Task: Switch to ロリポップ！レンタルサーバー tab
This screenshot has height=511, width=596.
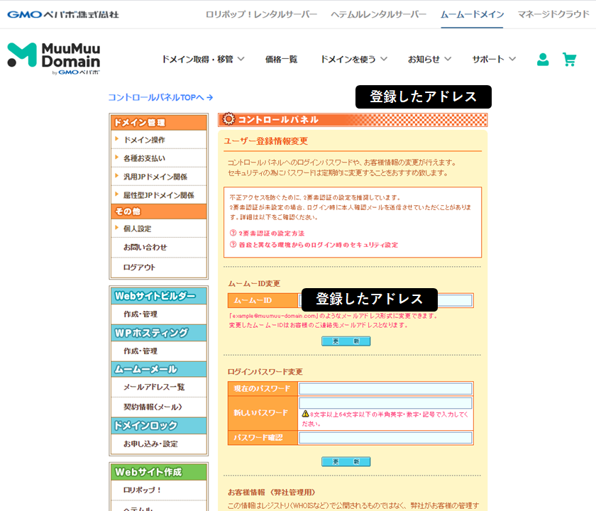Action: pos(261,14)
